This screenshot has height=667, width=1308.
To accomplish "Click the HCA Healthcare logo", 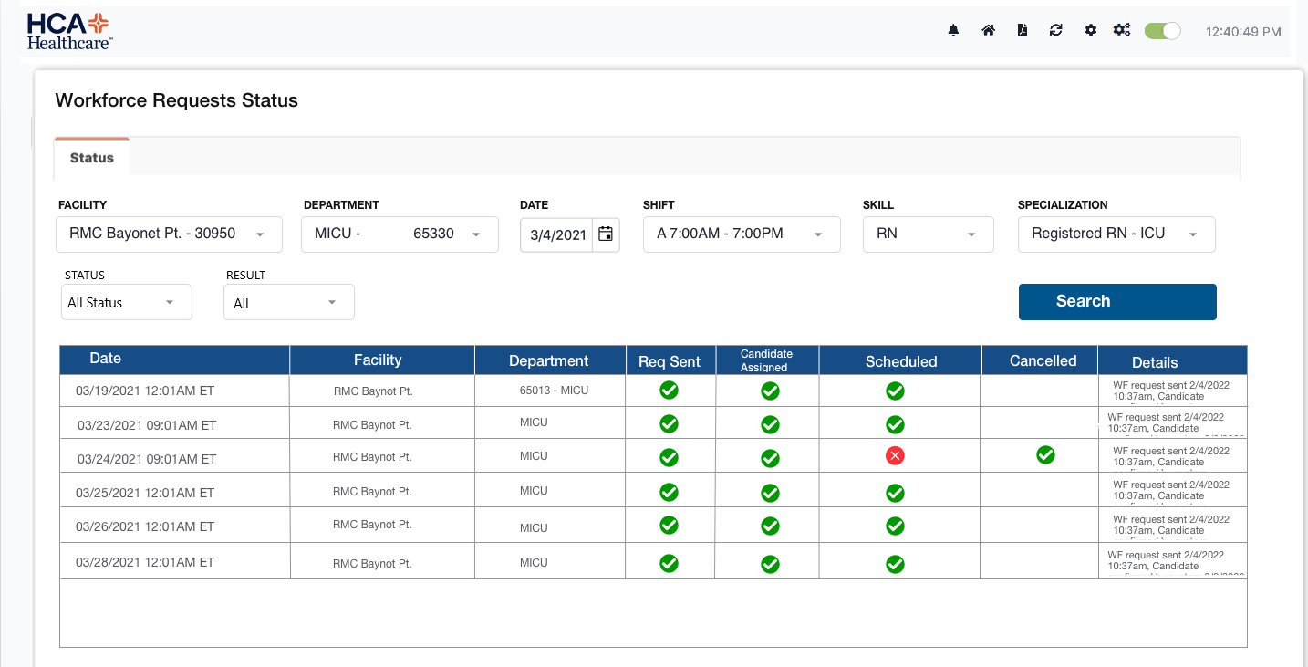I will [69, 31].
